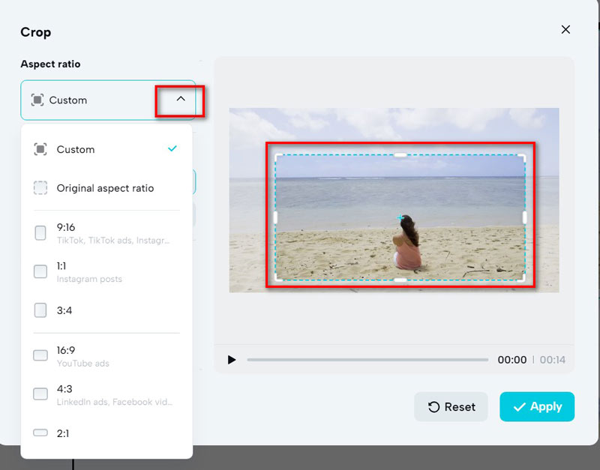Screen dimensions: 600x470
Task: Click the Custom icon in the dropdown field
Action: pyautogui.click(x=37, y=100)
